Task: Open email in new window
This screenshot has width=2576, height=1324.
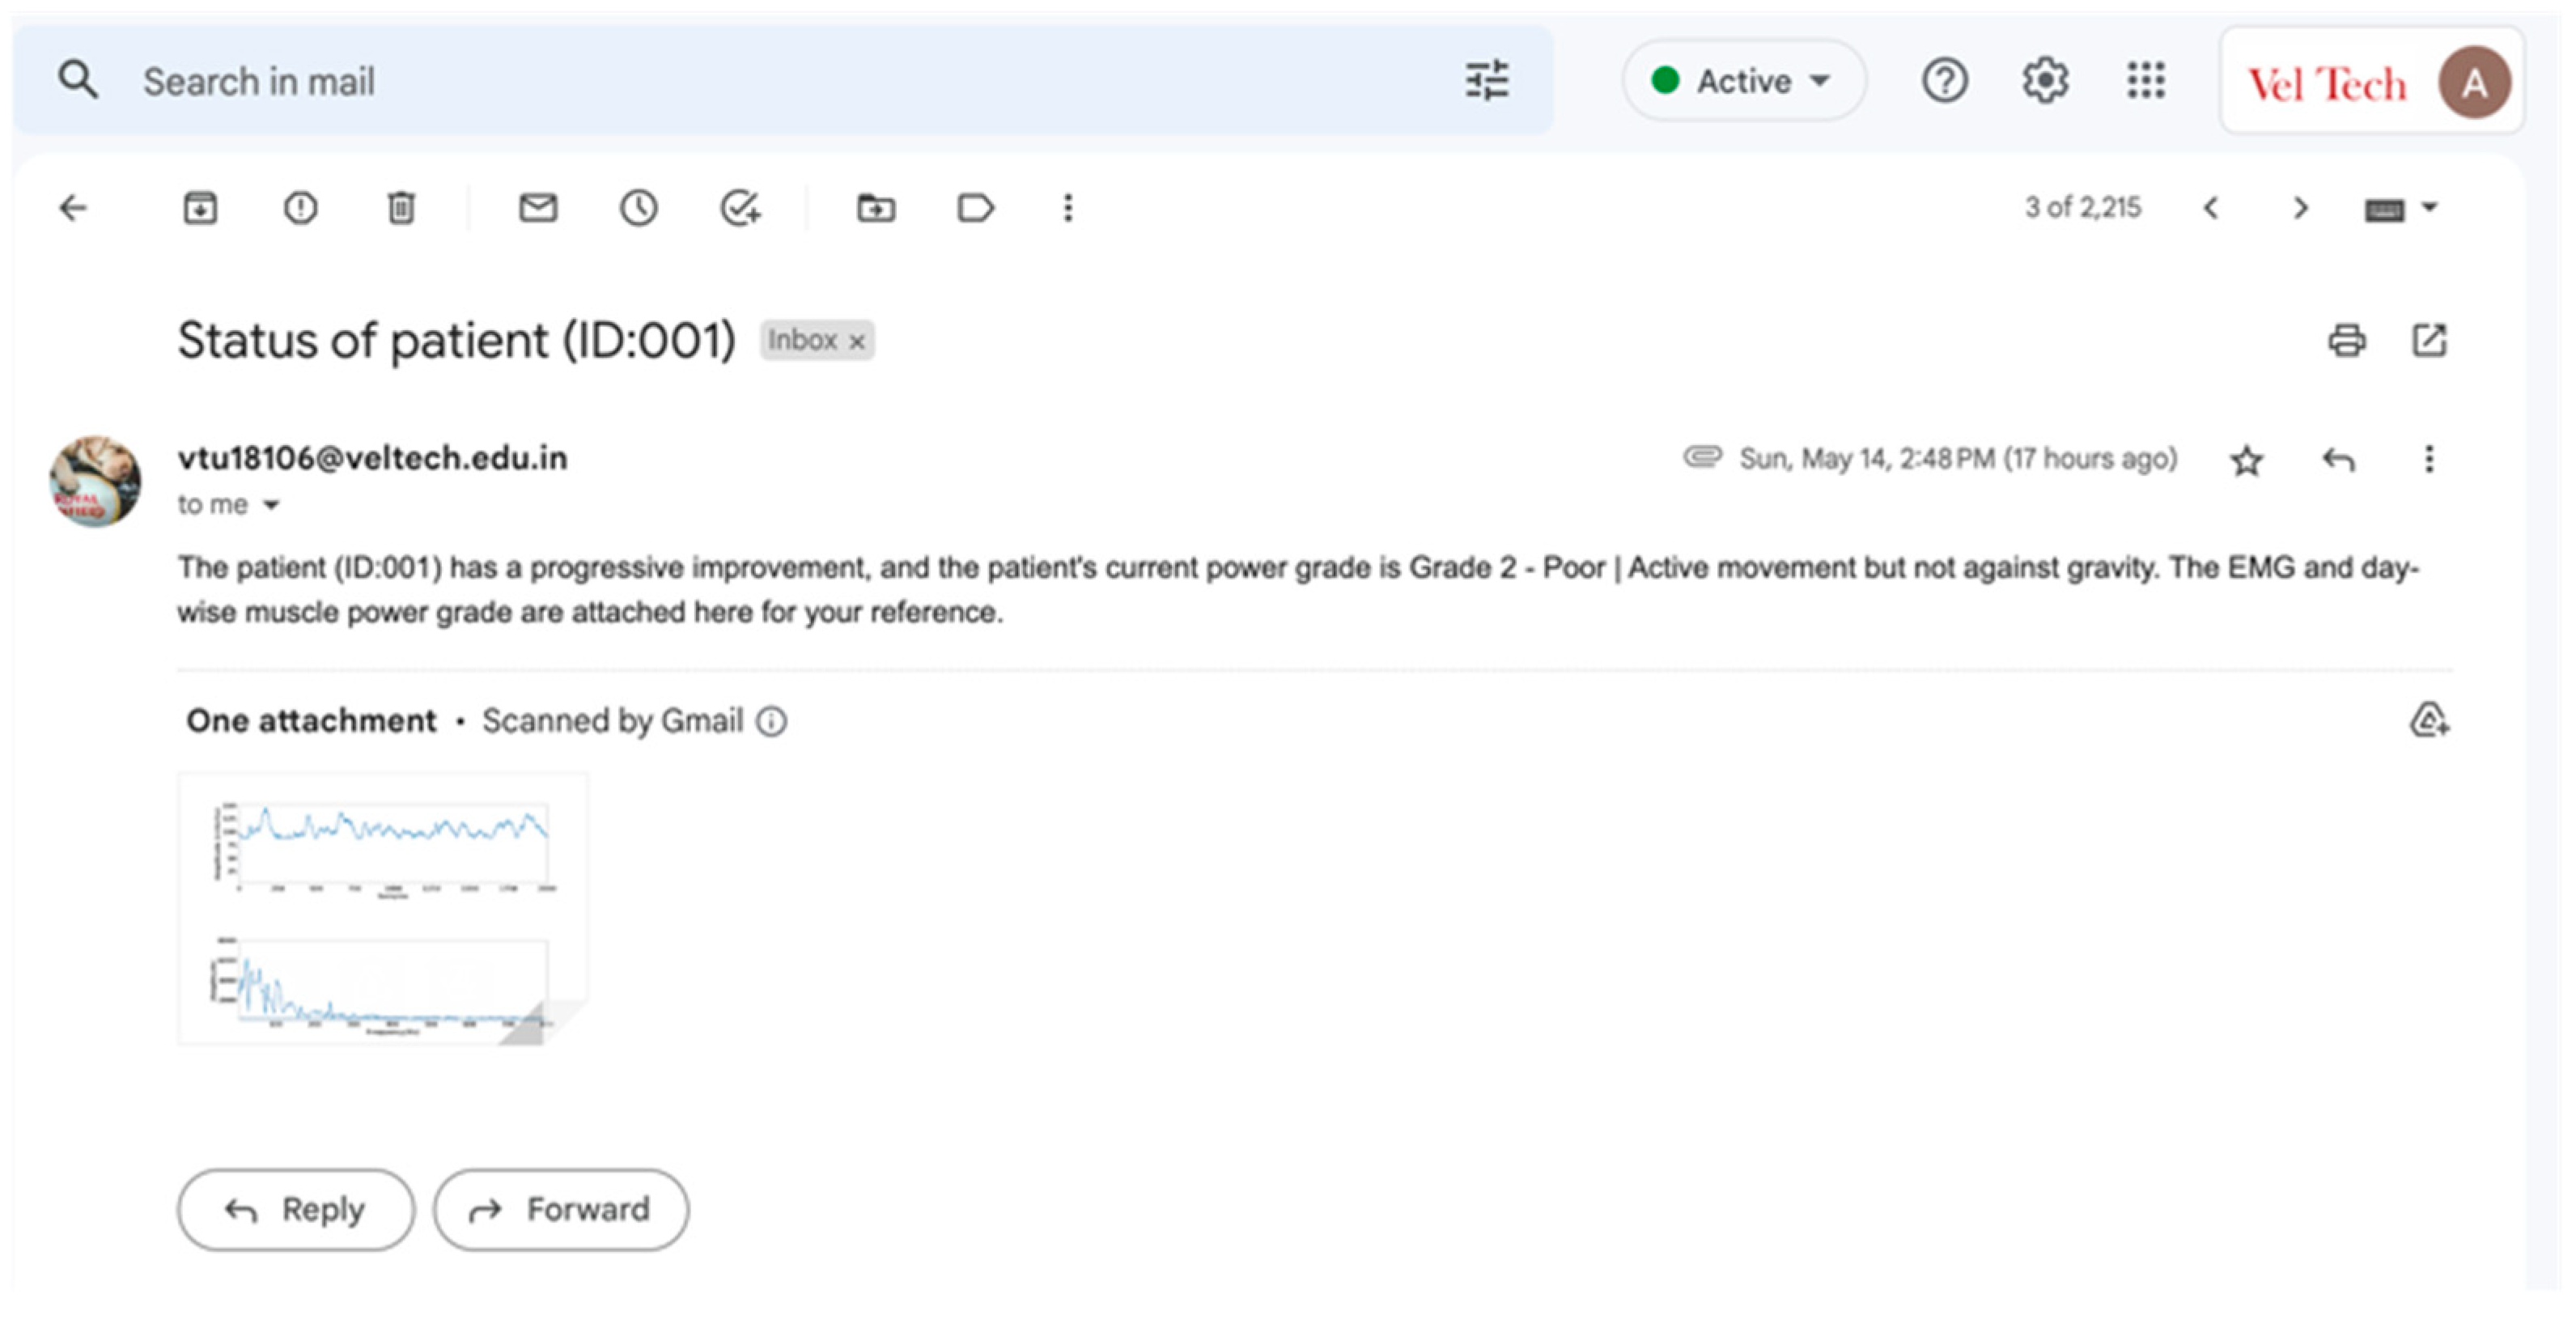Action: pyautogui.click(x=2429, y=341)
